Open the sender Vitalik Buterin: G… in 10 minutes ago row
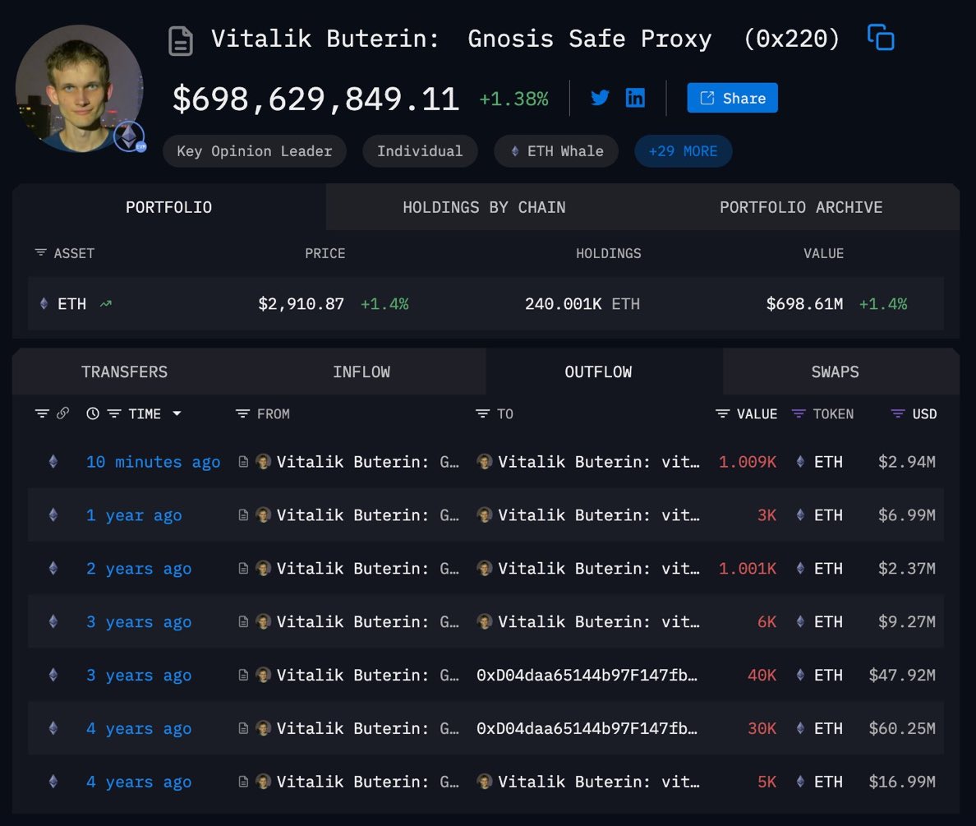The image size is (976, 826). coord(368,462)
